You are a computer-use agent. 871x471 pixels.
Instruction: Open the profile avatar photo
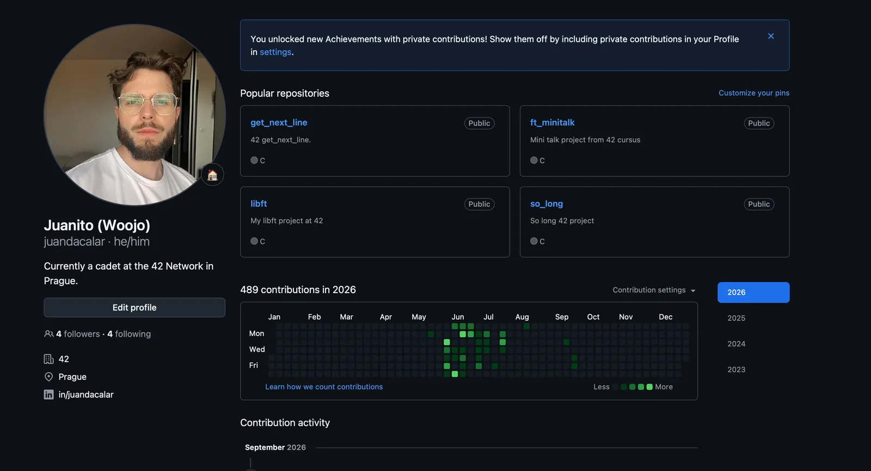pyautogui.click(x=134, y=115)
